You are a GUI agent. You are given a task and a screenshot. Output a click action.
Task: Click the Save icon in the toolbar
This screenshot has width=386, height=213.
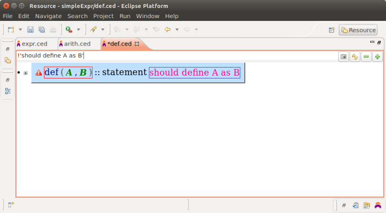31,29
